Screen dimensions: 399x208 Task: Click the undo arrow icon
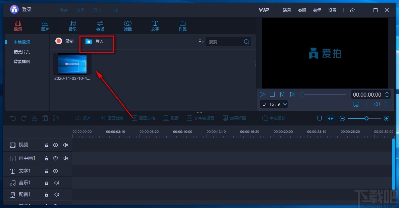pyautogui.click(x=13, y=118)
